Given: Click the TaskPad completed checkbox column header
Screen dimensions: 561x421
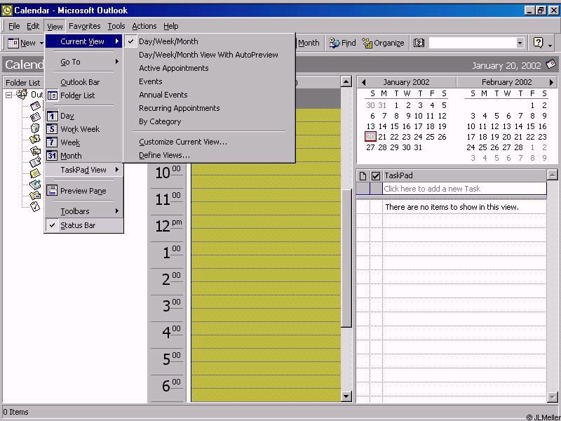Looking at the screenshot, I should (x=375, y=175).
